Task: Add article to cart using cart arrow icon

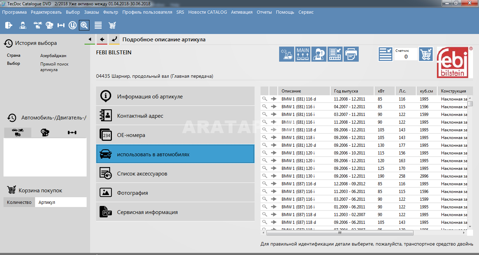Action: point(426,54)
